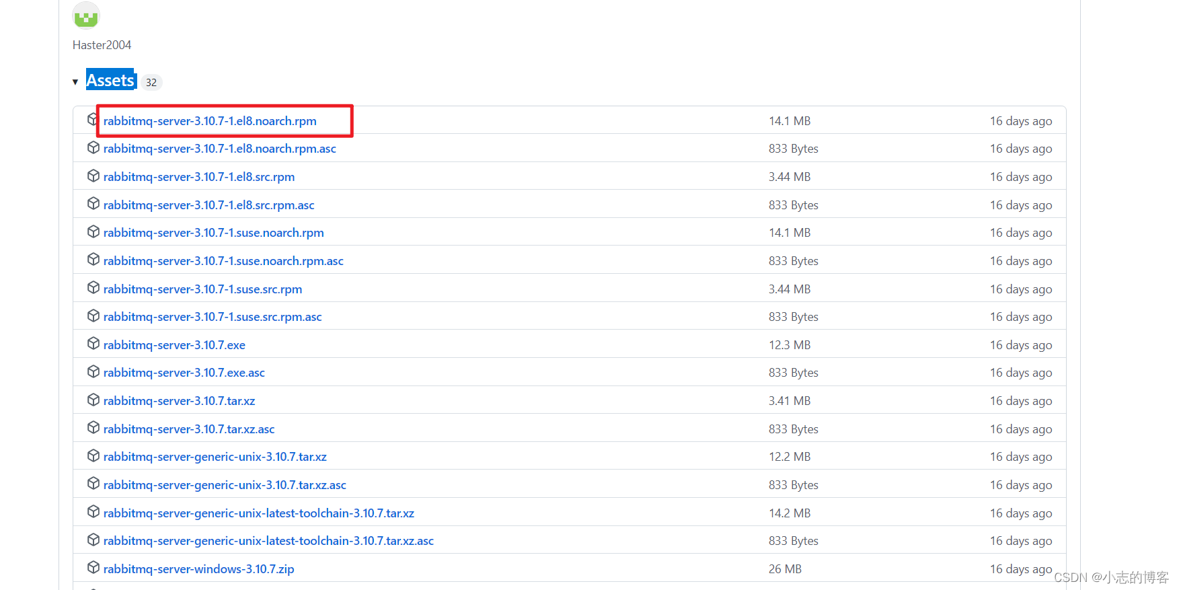Download rabbitmq-server-3.10.7-1.suse.src.rpm.asc signature
Viewport: 1179px width, 590px height.
213,317
